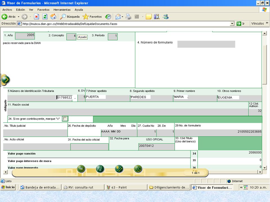Click the language indicator tray icon

pyautogui.click(x=246, y=187)
